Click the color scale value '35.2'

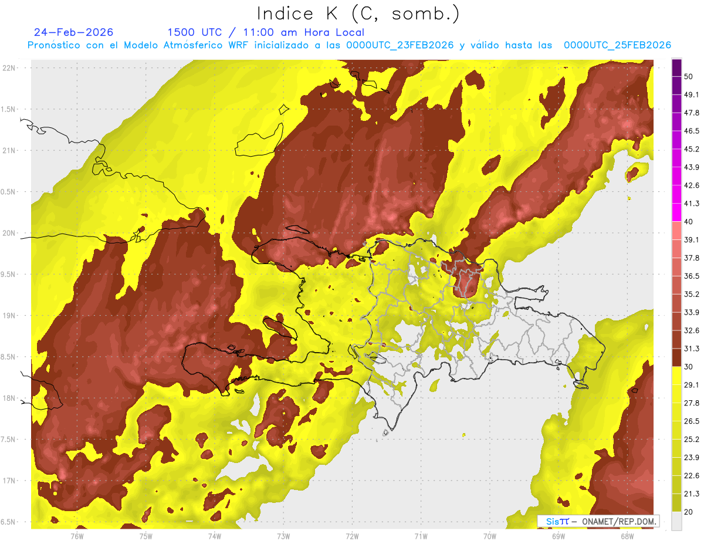coord(692,294)
